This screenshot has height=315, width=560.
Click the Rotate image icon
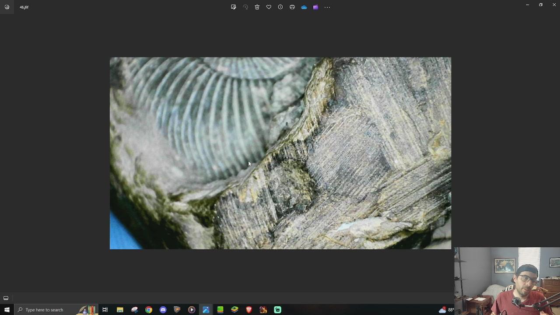(245, 7)
